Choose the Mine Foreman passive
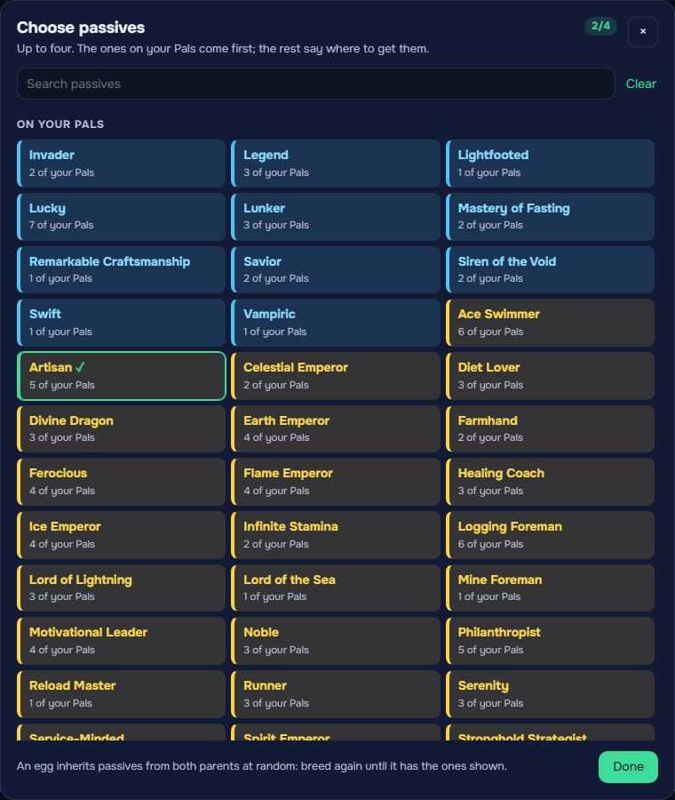This screenshot has width=675, height=800. pos(550,588)
